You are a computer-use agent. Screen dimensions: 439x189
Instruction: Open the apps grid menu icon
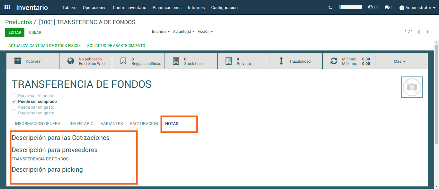7,7
